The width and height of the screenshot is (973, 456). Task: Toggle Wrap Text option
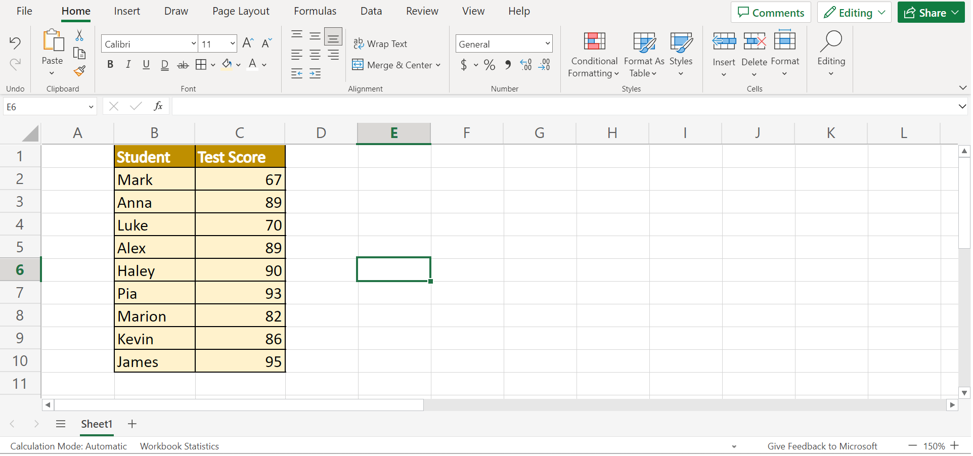click(380, 44)
